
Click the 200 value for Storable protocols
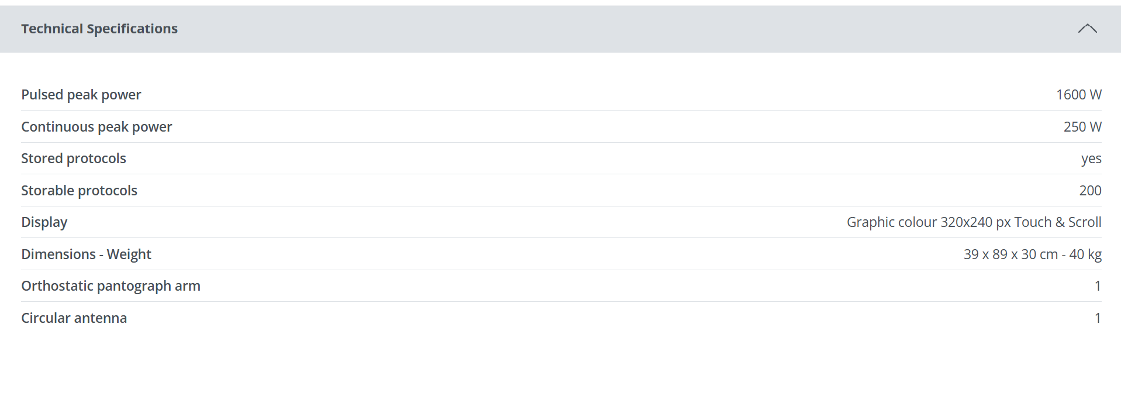(1090, 191)
